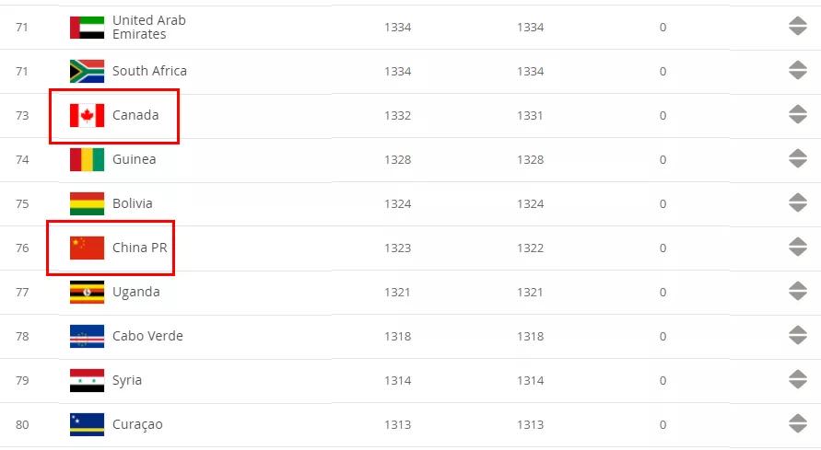Expand the China PR row arrows
Image resolution: width=821 pixels, height=450 pixels.
click(x=797, y=248)
